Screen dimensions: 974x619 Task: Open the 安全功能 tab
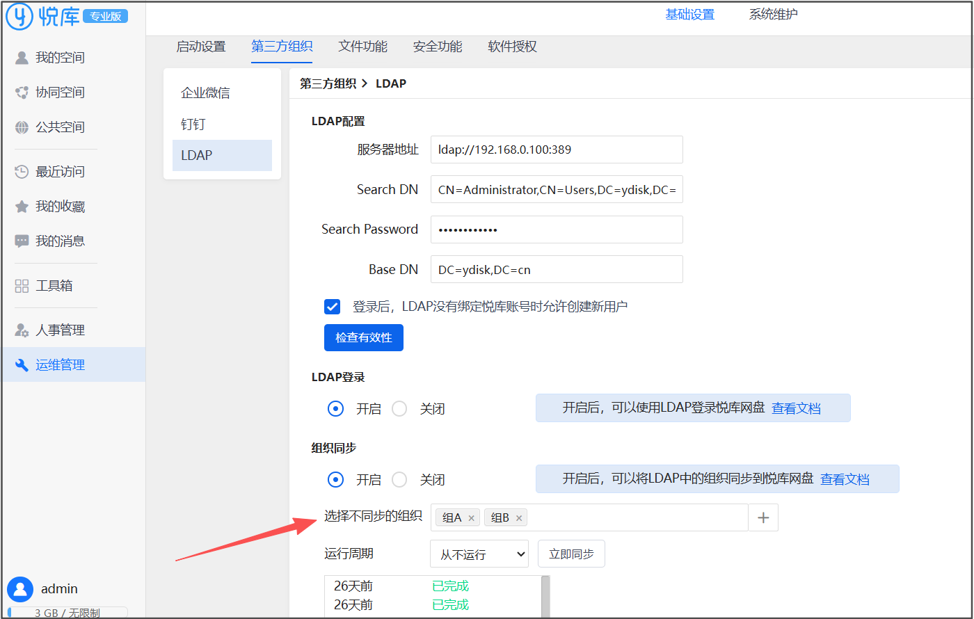[x=438, y=47]
